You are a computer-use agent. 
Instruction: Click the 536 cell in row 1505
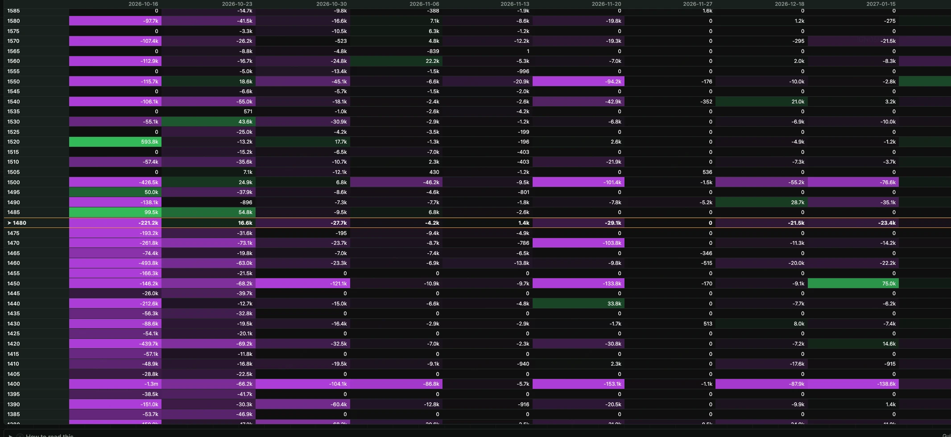(670, 172)
